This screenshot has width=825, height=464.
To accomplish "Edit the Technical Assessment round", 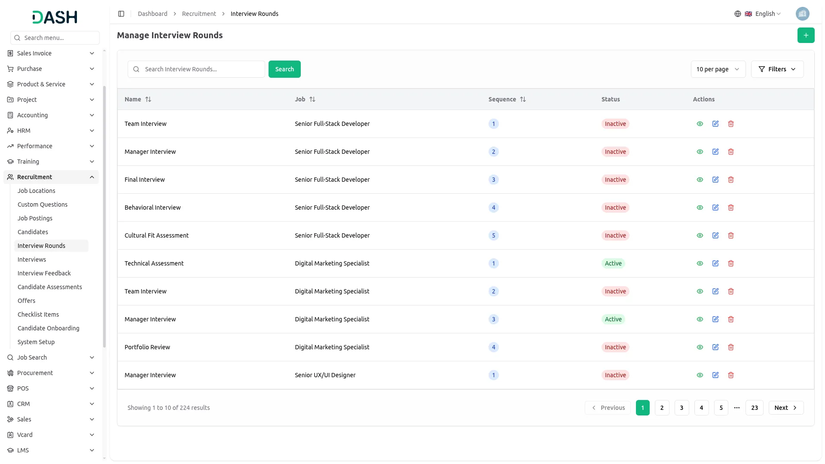I will 715,263.
